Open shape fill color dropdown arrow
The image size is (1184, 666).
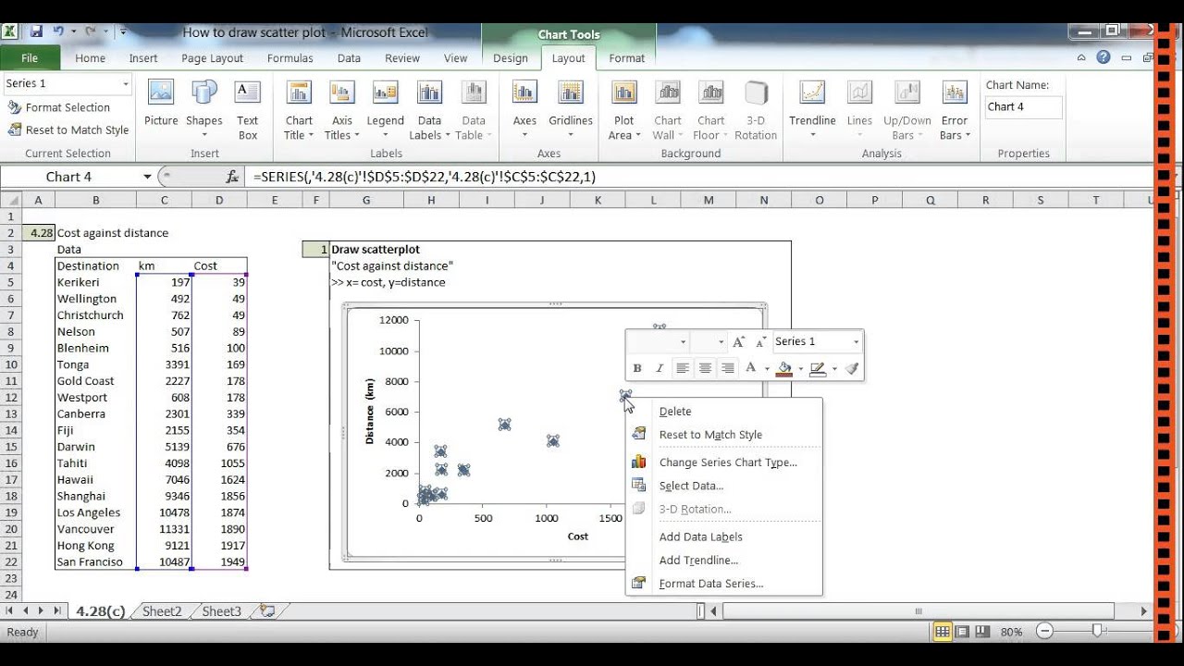click(800, 369)
